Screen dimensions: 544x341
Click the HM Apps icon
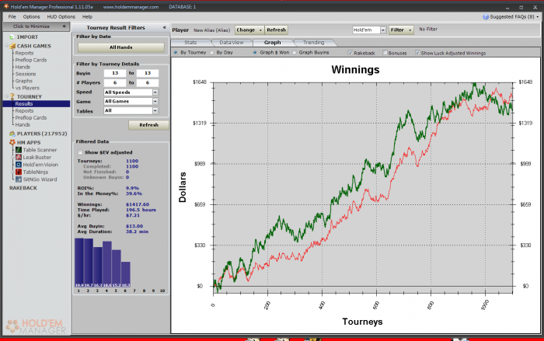[x=12, y=142]
